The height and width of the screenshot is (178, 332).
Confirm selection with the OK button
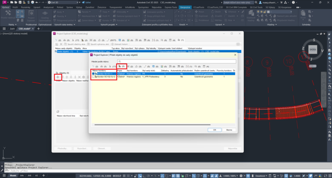point(214,130)
